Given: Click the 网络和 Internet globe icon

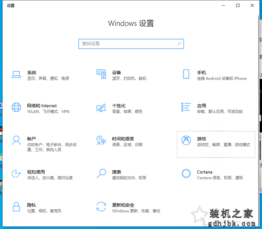Looking at the screenshot, I should 16,107.
